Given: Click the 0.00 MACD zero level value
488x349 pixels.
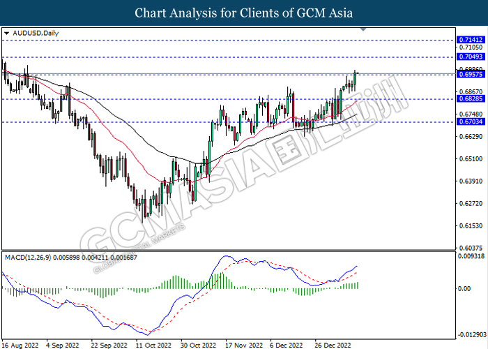Looking at the screenshot, I should pos(464,289).
